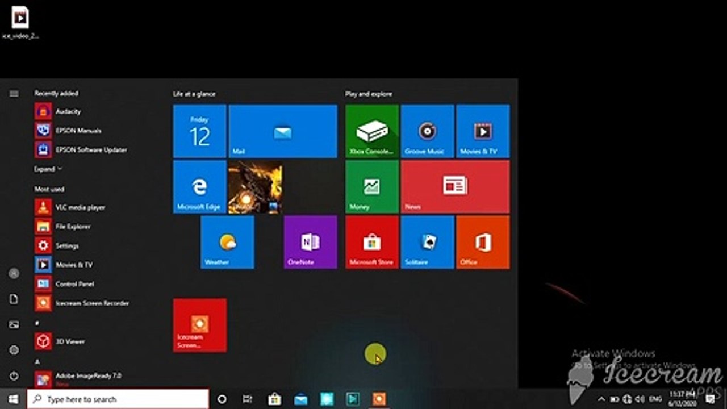Open Settings from Most used list
The width and height of the screenshot is (727, 409).
(85, 245)
